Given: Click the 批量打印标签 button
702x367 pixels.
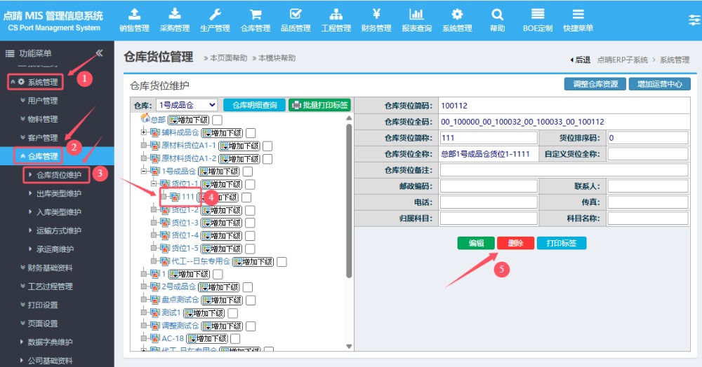Looking at the screenshot, I should tap(319, 105).
